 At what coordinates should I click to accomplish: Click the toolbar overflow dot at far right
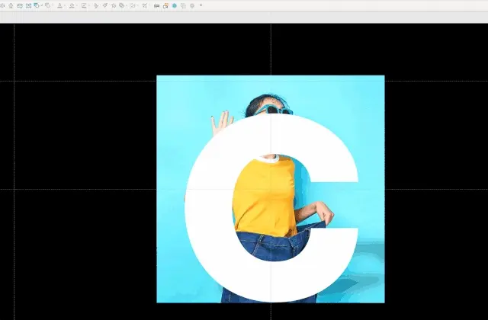(201, 5)
